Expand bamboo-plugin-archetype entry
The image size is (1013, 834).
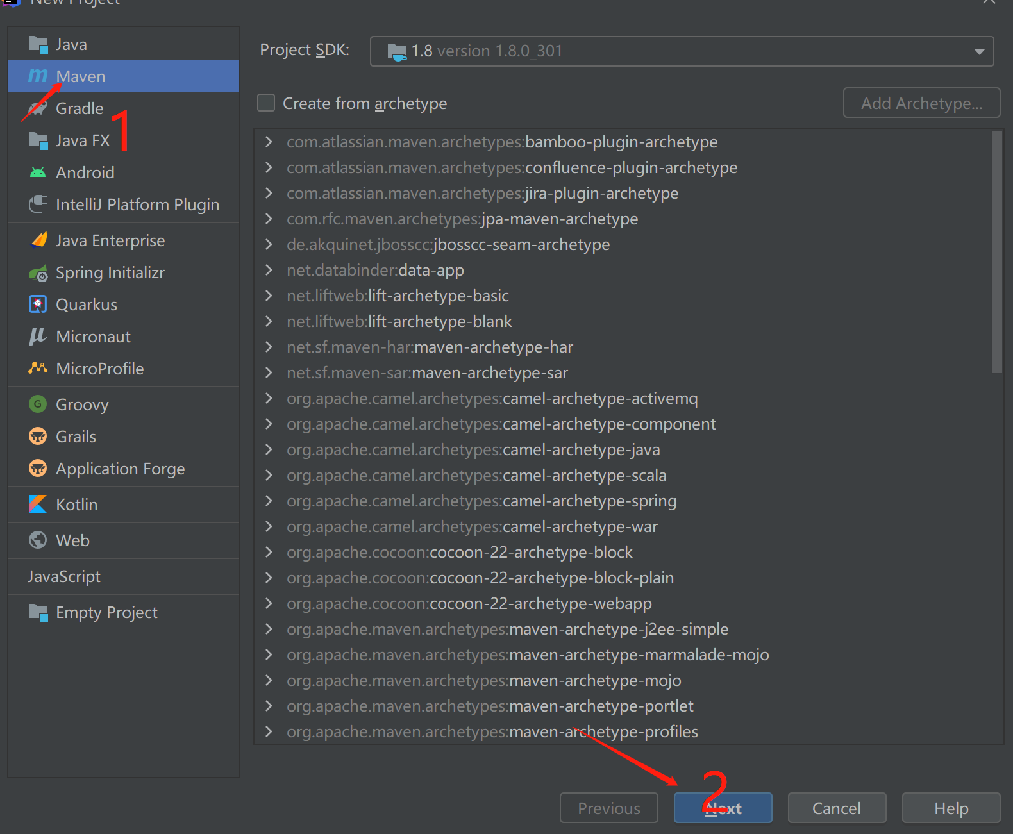click(x=269, y=142)
